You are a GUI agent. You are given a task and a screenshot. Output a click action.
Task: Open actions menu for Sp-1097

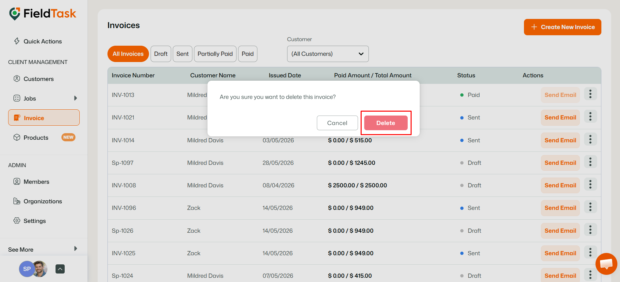coord(590,162)
